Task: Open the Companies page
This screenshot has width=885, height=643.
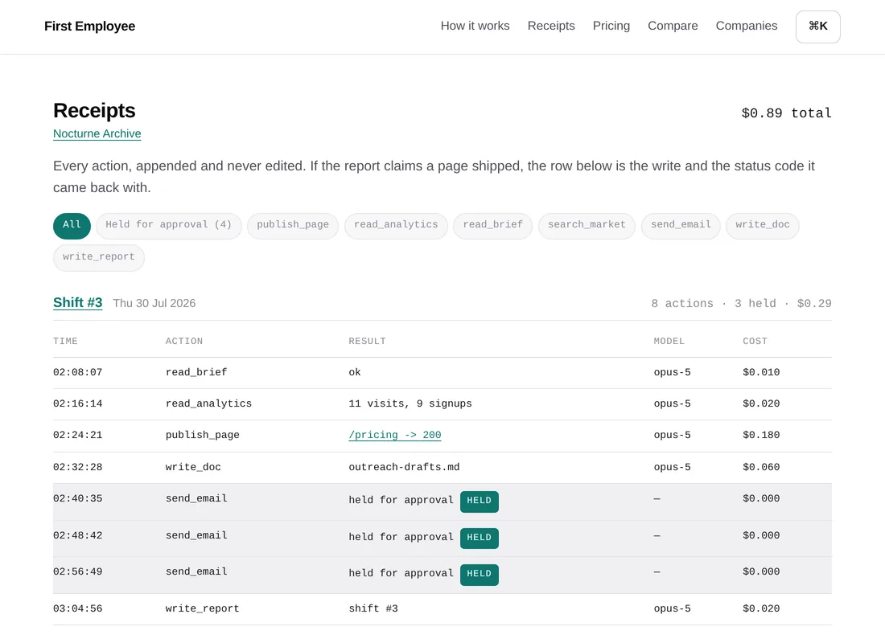Action: tap(746, 26)
